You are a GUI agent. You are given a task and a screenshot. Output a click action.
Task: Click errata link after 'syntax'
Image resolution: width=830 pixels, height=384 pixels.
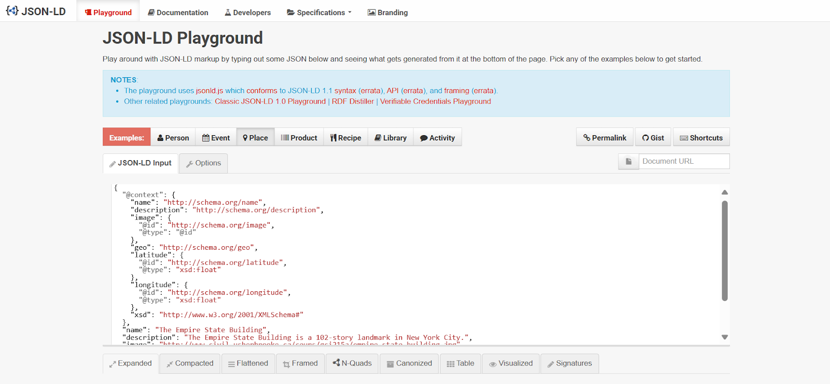[371, 91]
